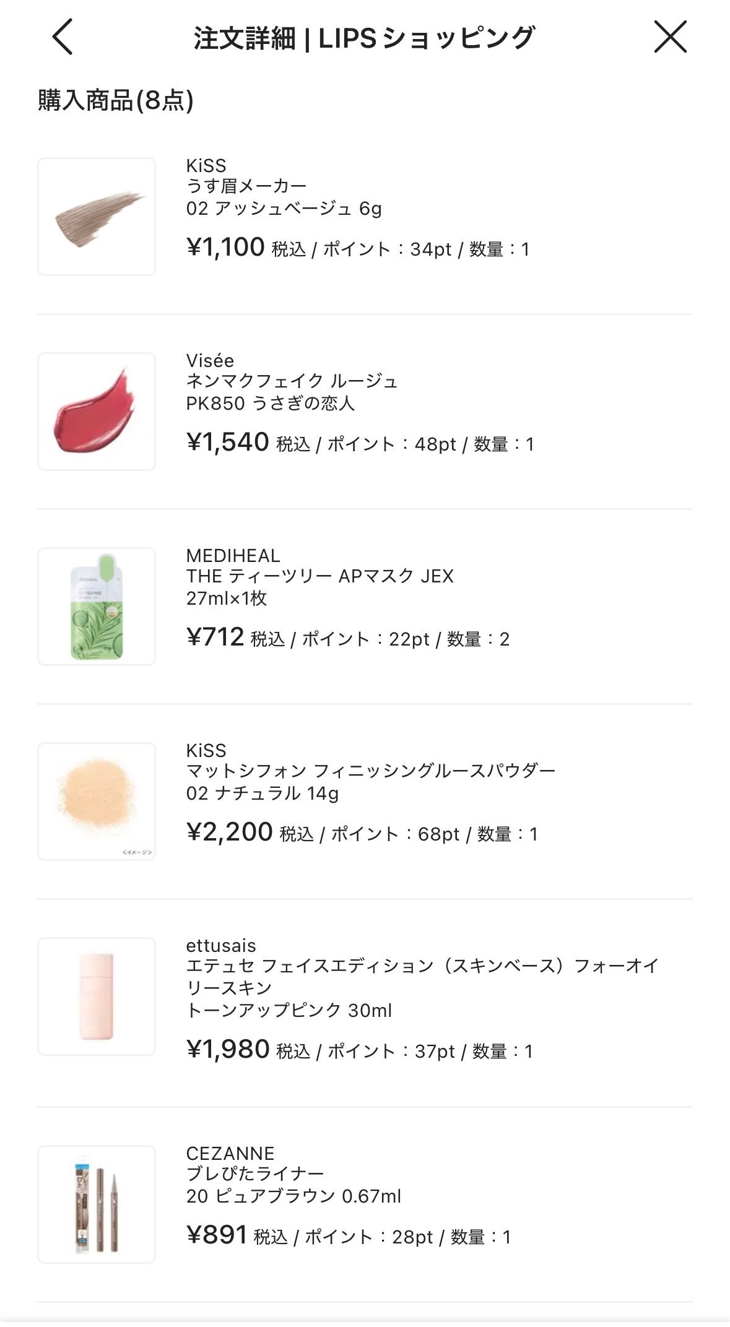Close the order details page

(670, 37)
